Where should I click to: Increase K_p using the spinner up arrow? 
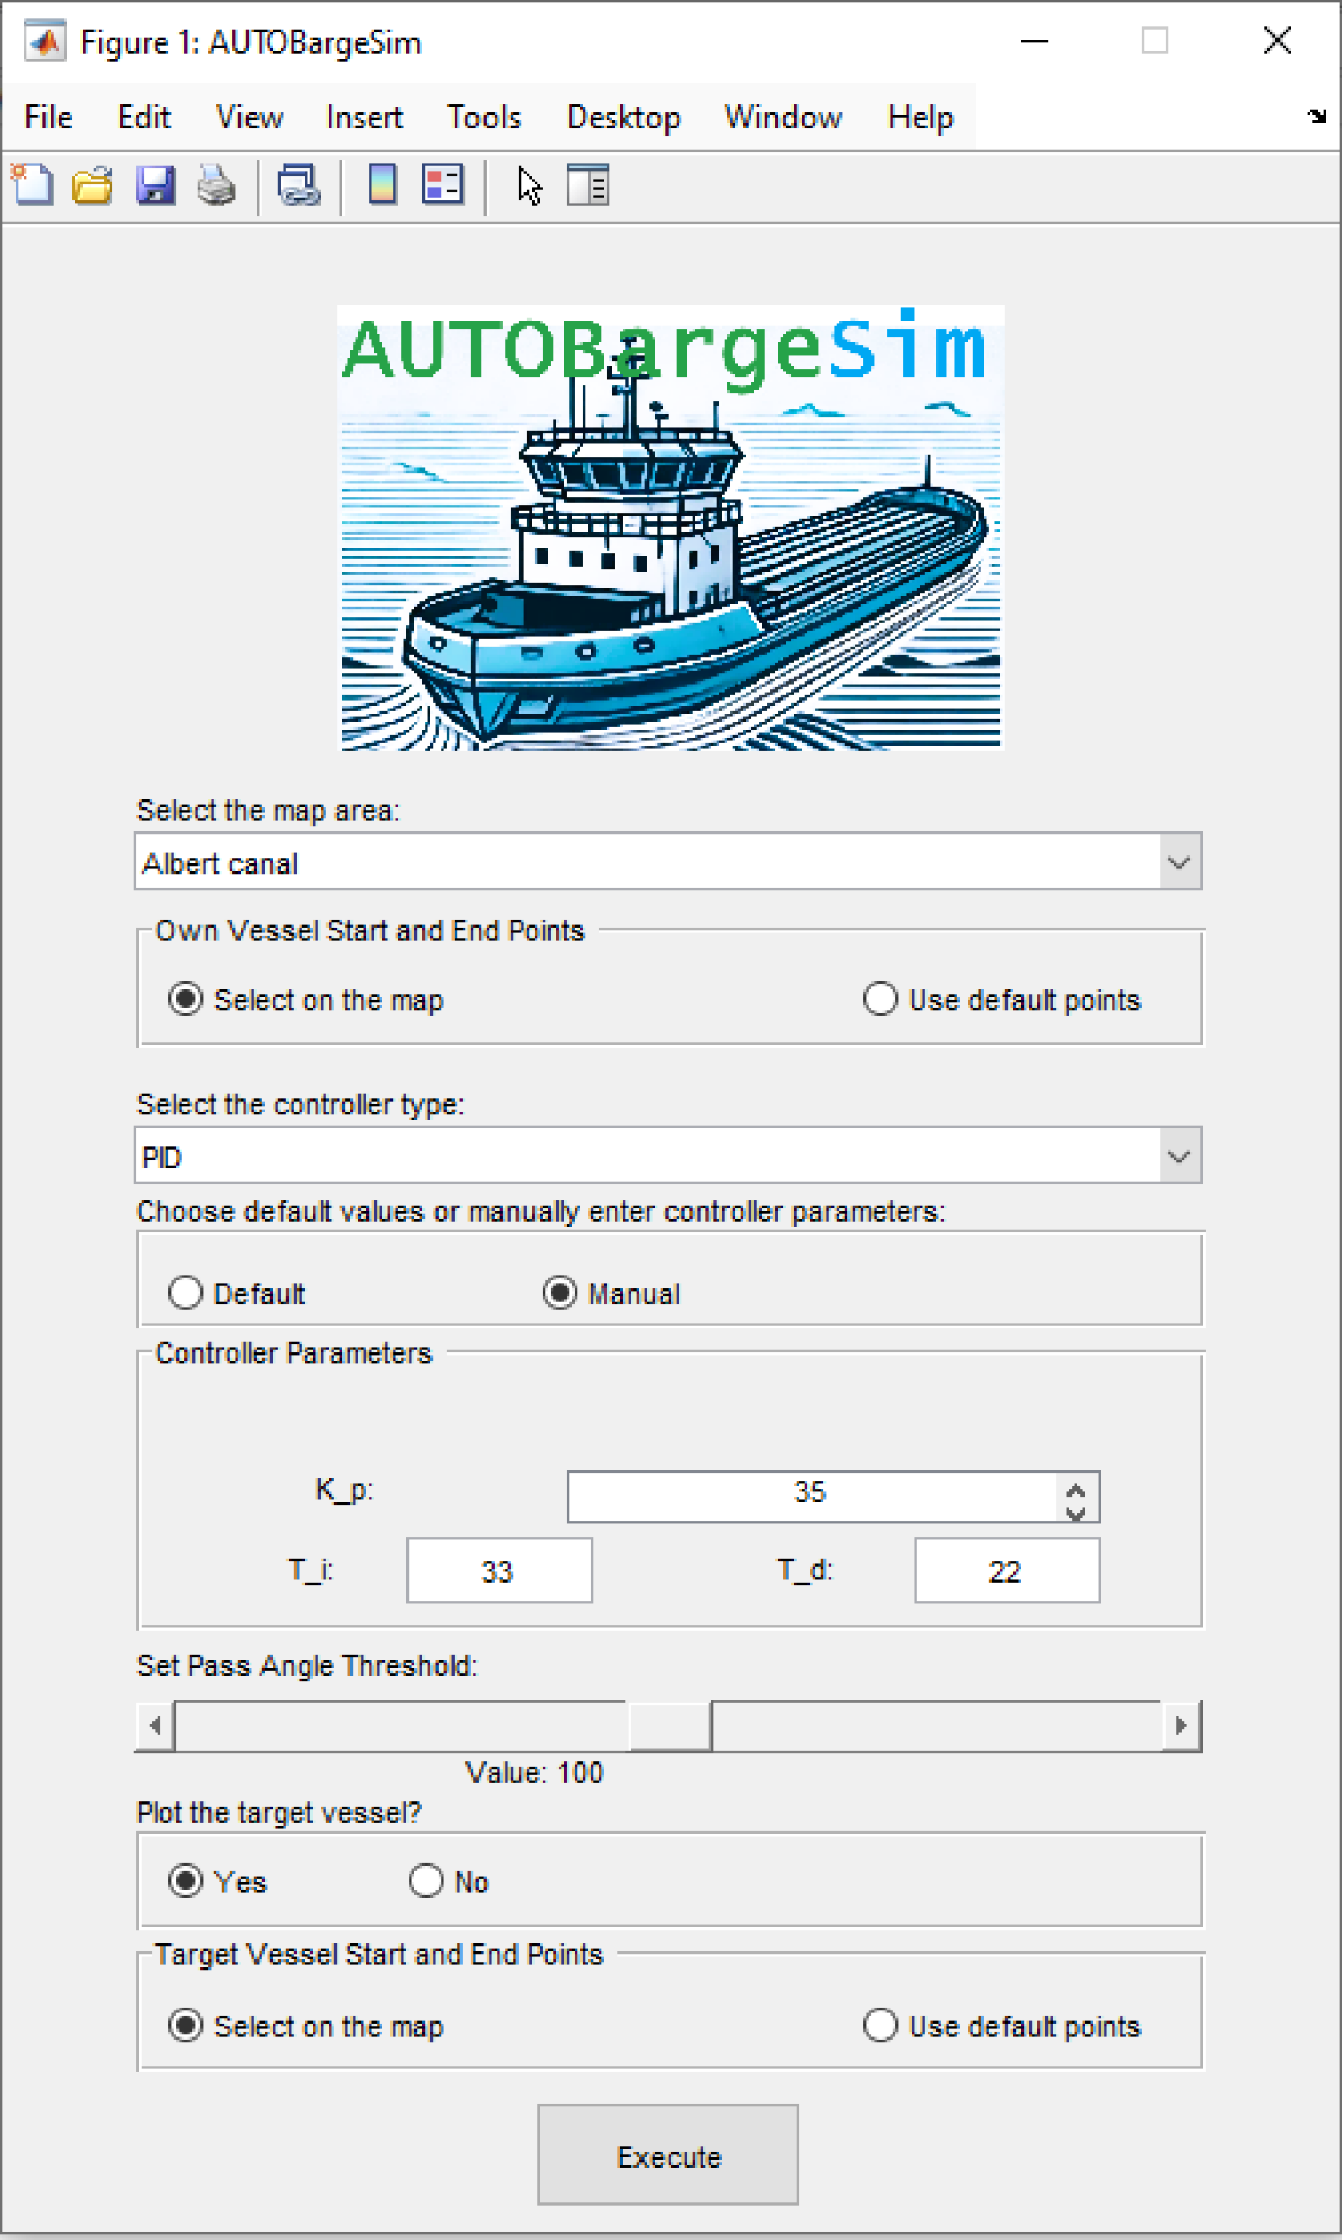coord(1075,1488)
